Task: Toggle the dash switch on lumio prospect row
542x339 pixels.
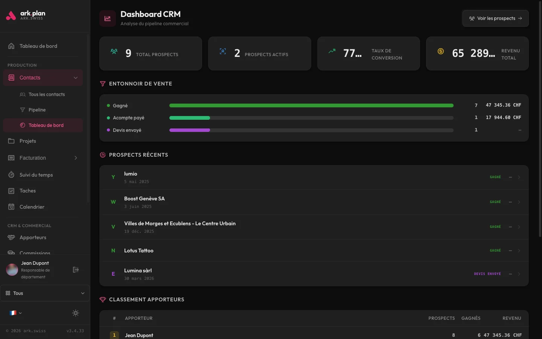Action: 510,177
